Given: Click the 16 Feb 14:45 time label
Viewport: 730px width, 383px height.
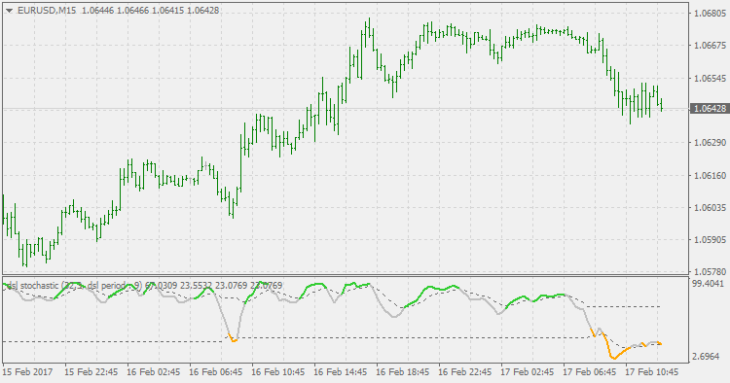Looking at the screenshot, I should pos(341,372).
